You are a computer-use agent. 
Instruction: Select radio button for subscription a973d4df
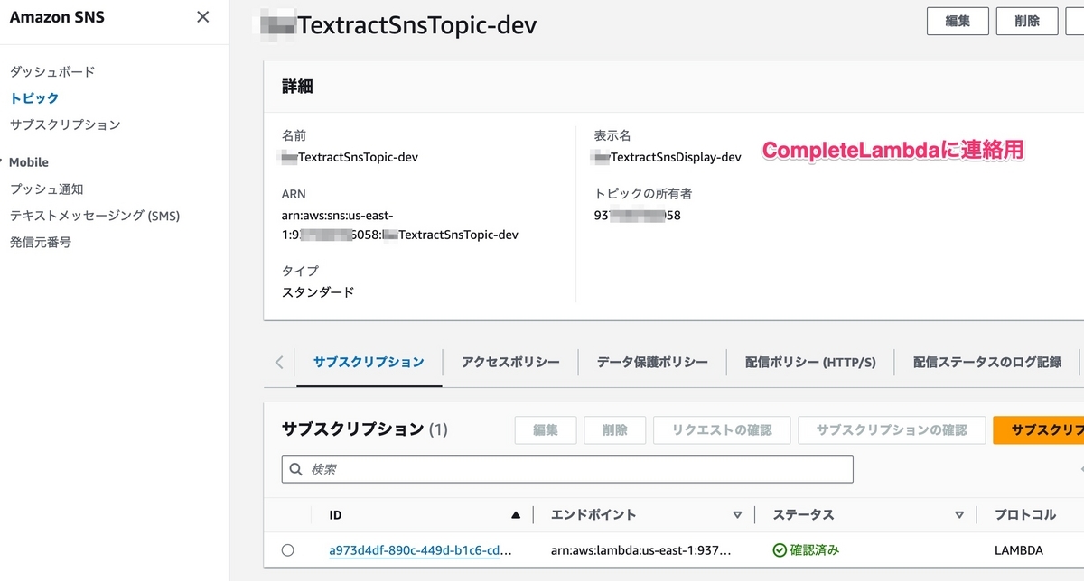(287, 550)
